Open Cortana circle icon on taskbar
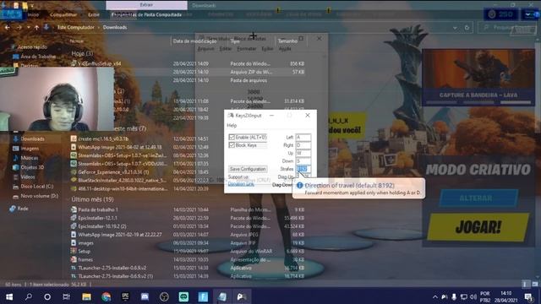541x304 pixels. pos(47,296)
